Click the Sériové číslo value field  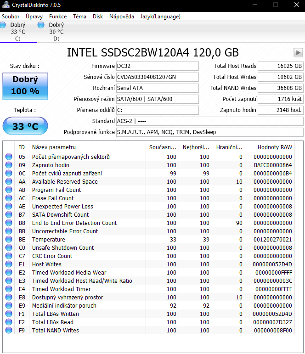click(157, 77)
